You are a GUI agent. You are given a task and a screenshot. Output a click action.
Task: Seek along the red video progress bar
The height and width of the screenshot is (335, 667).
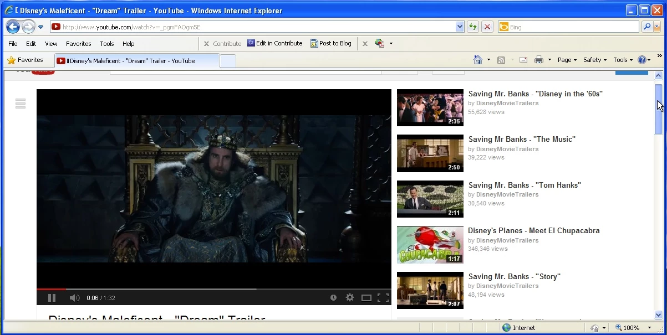coord(214,289)
